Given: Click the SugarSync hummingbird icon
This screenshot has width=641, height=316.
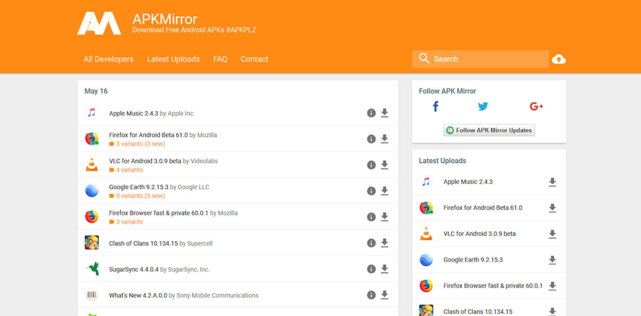Looking at the screenshot, I should click(92, 269).
